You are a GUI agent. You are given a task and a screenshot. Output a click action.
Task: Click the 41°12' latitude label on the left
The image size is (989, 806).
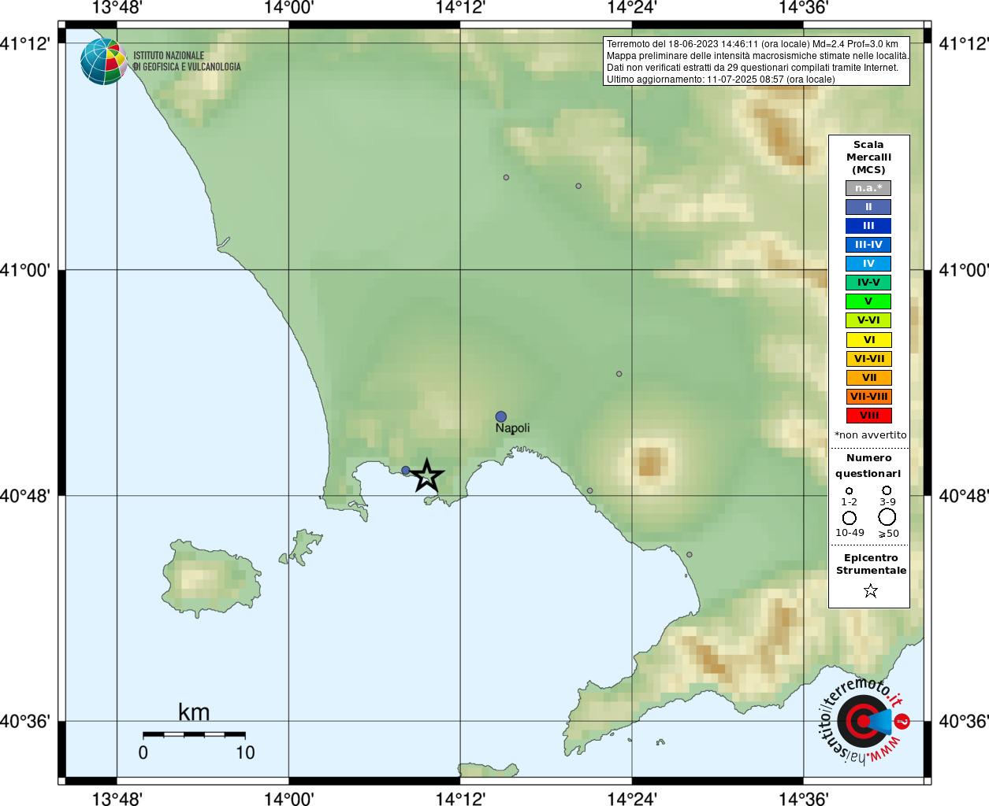25,43
